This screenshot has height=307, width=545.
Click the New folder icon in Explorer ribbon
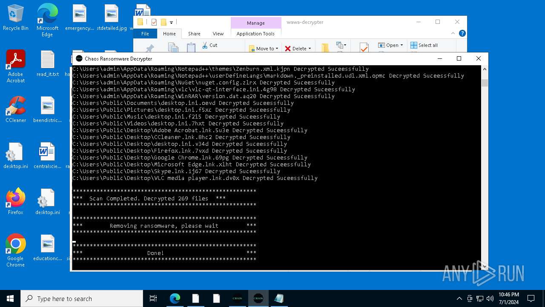(325, 47)
